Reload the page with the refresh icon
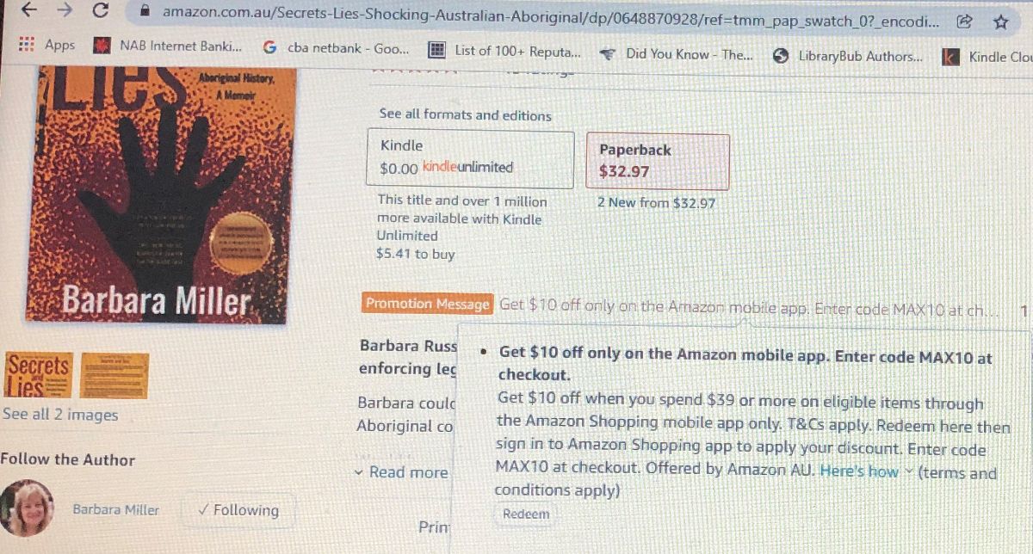Screen dimensions: 1033x554 tap(101, 11)
